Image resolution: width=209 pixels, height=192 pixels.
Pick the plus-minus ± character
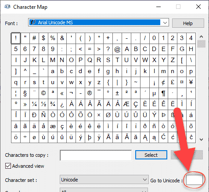tap(117, 93)
